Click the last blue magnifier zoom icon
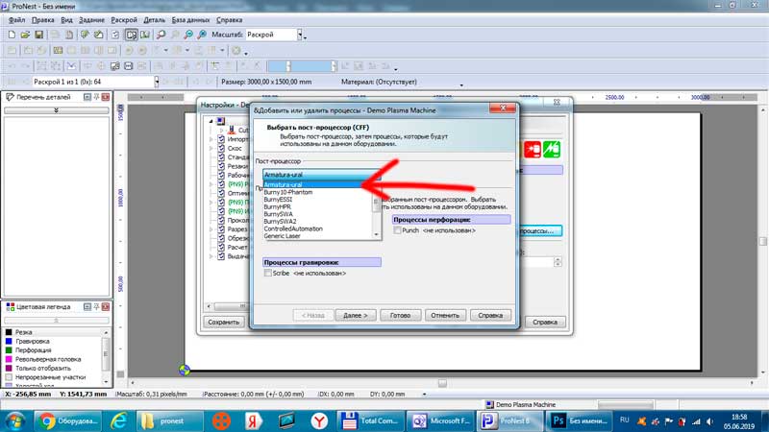 (x=202, y=35)
